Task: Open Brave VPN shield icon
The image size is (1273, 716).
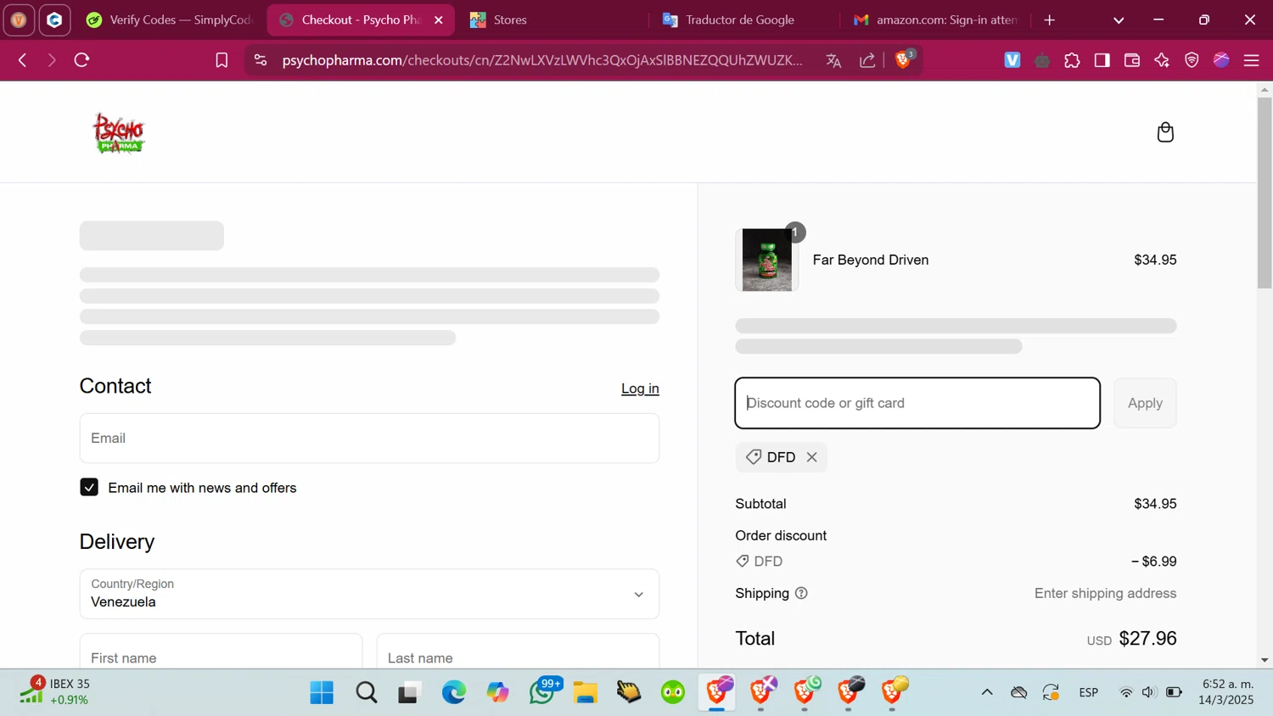Action: click(x=1192, y=60)
